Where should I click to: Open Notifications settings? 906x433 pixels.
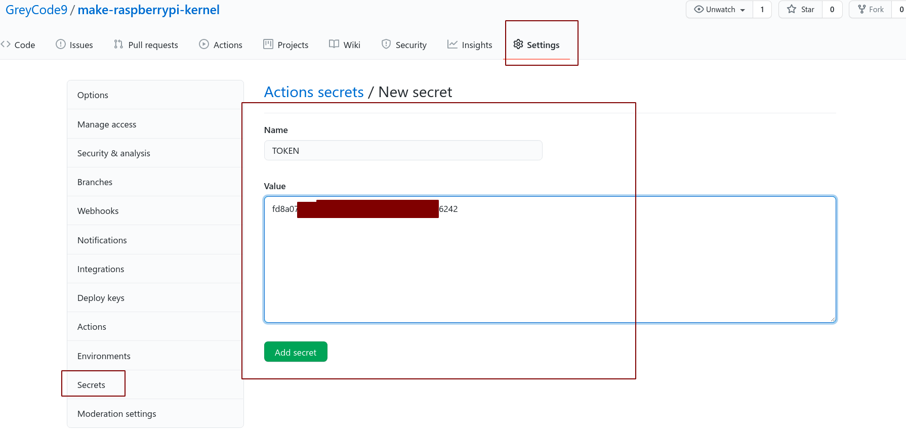[x=155, y=240]
